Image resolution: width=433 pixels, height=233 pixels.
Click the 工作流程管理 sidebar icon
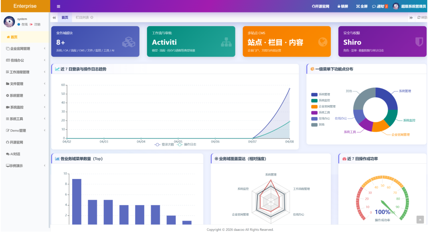coord(8,72)
